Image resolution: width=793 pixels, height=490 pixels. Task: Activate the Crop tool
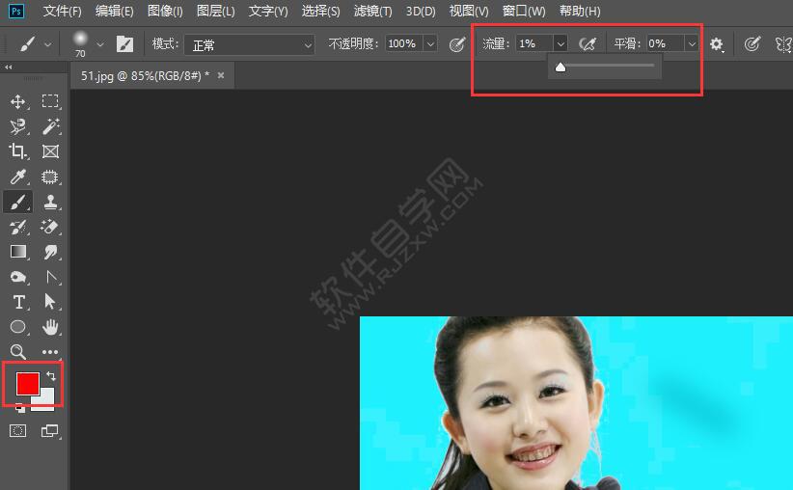18,151
